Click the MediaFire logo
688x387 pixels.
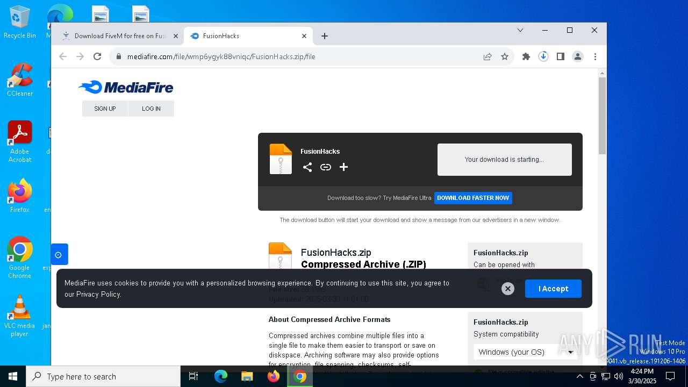point(126,87)
